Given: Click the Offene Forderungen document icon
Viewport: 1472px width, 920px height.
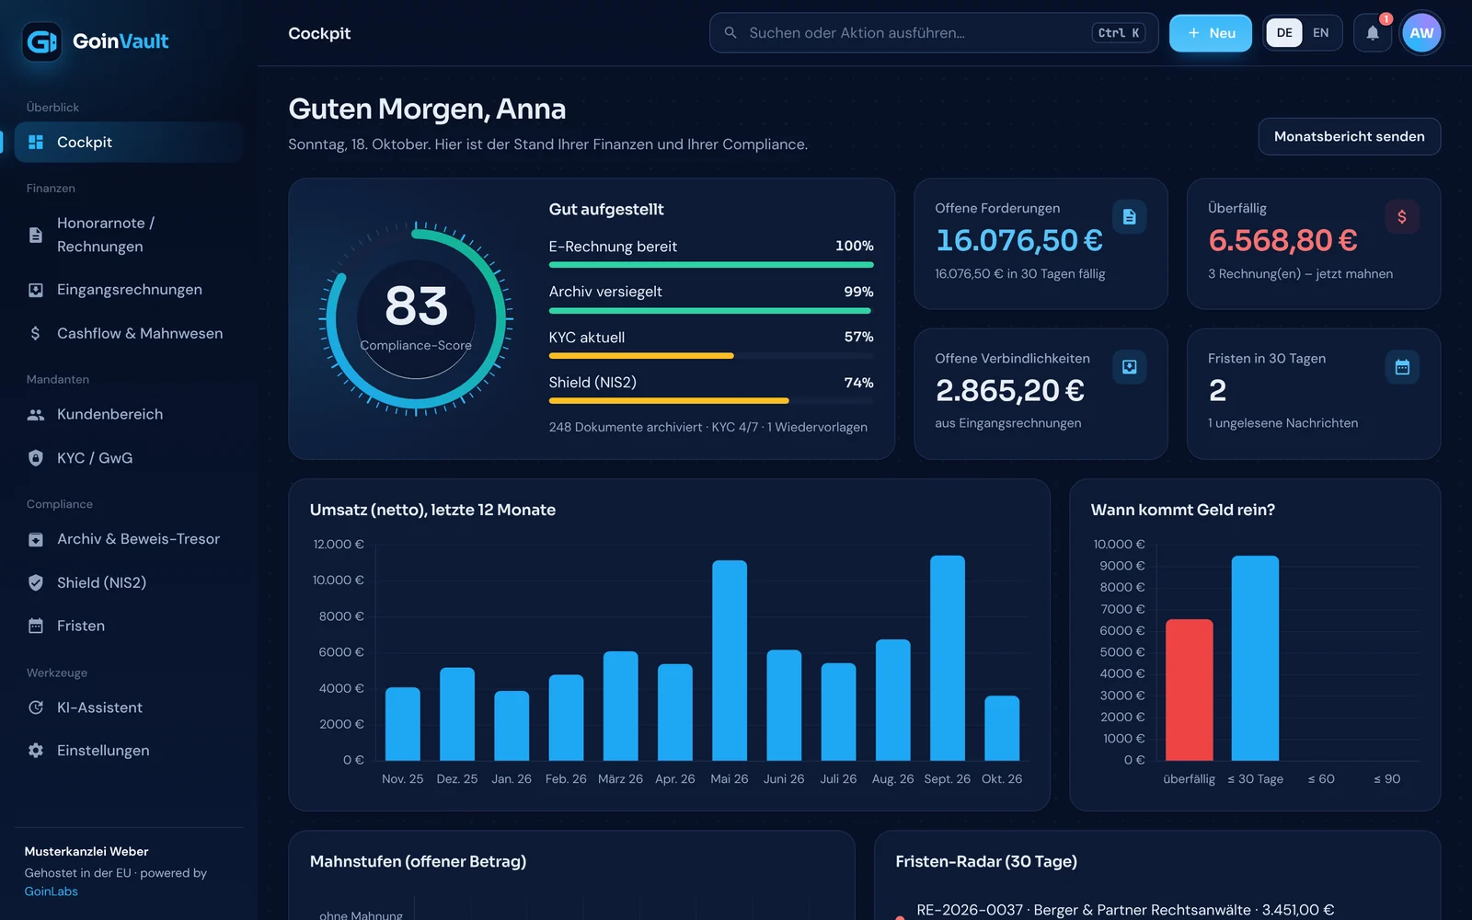Looking at the screenshot, I should click(x=1129, y=217).
